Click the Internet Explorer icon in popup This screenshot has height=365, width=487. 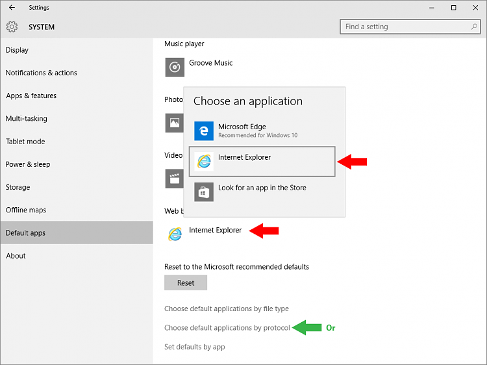[204, 161]
